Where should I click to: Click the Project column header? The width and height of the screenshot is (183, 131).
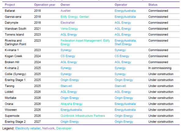[10, 5]
